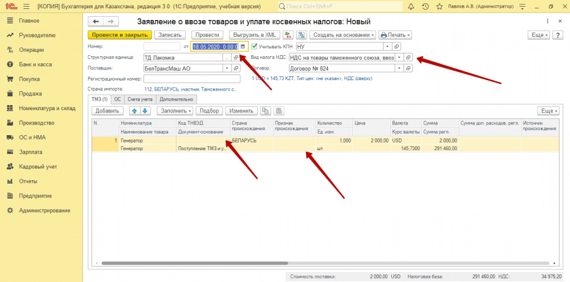Open notifications bell icon in title bar
The height and width of the screenshot is (282, 570).
(x=411, y=7)
